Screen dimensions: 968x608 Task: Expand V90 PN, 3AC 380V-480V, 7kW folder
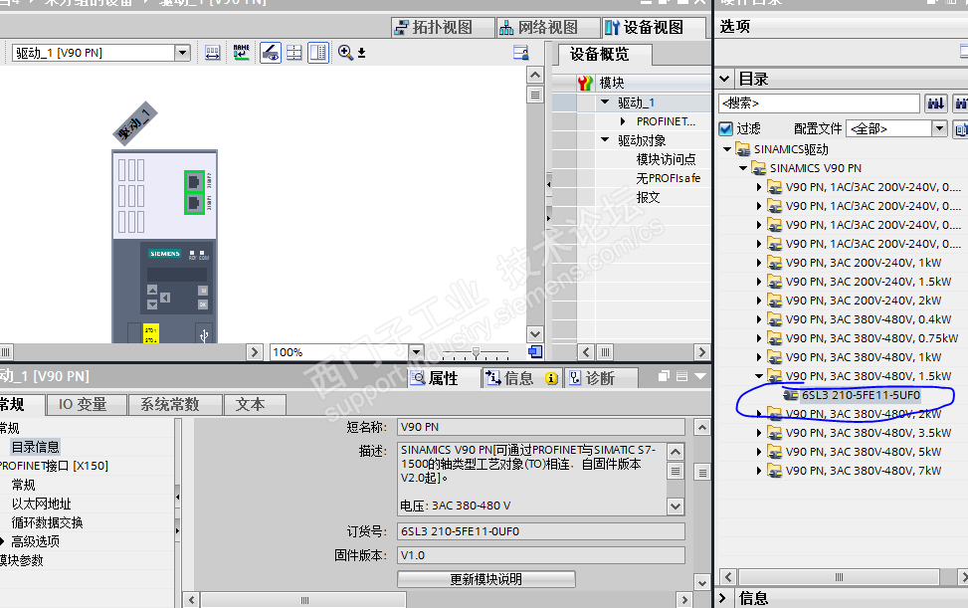point(759,471)
